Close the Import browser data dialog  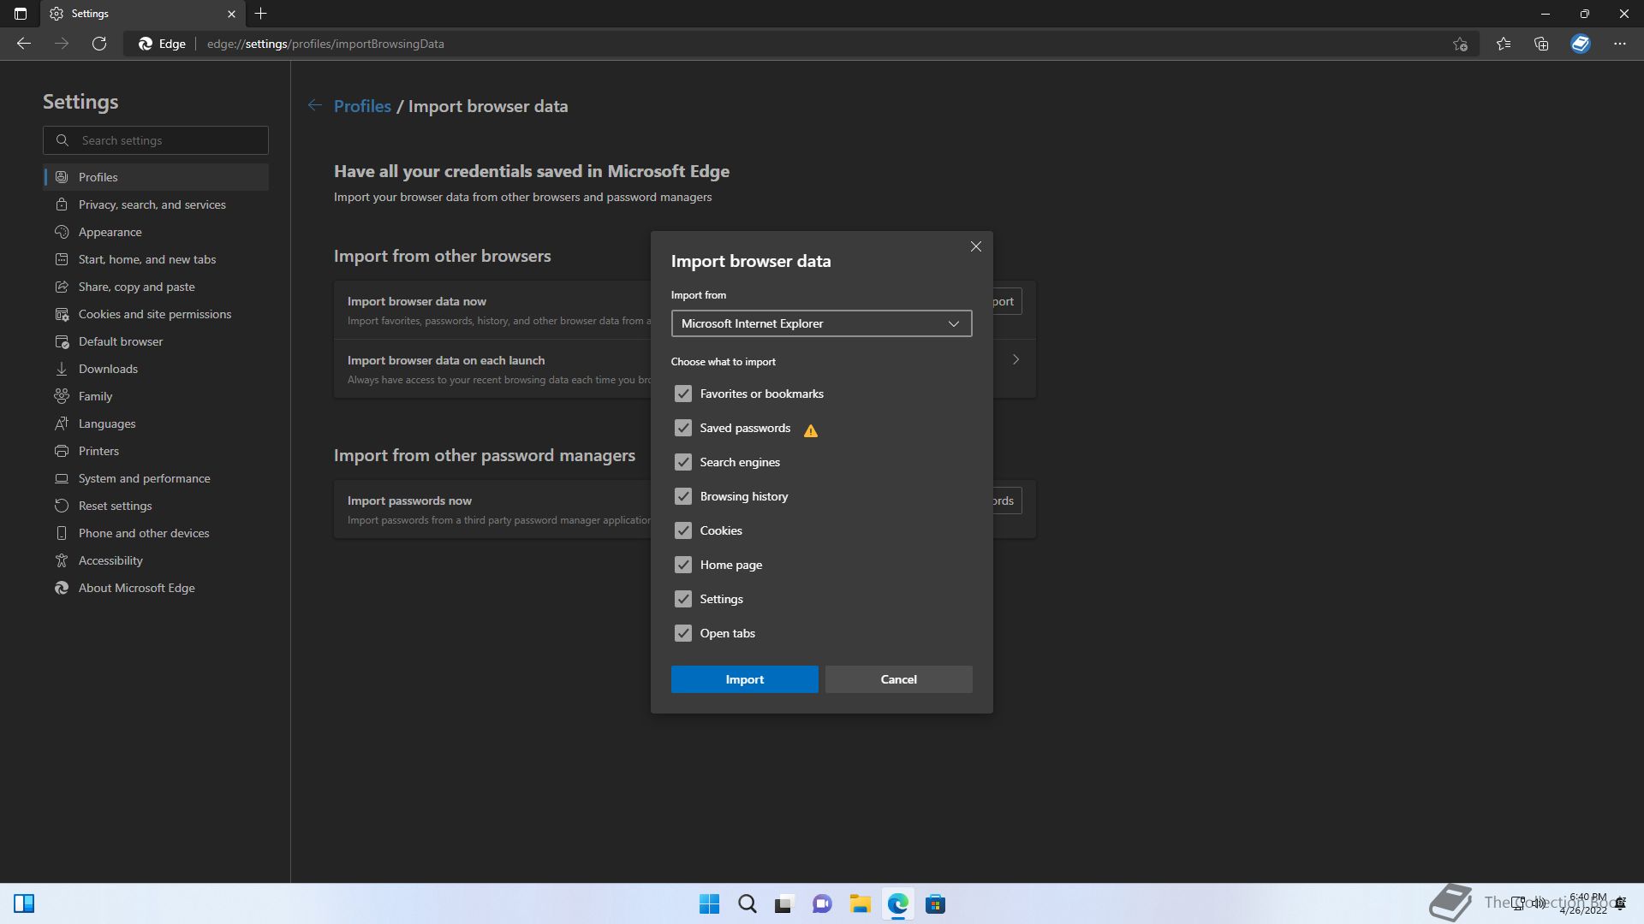[x=976, y=246]
